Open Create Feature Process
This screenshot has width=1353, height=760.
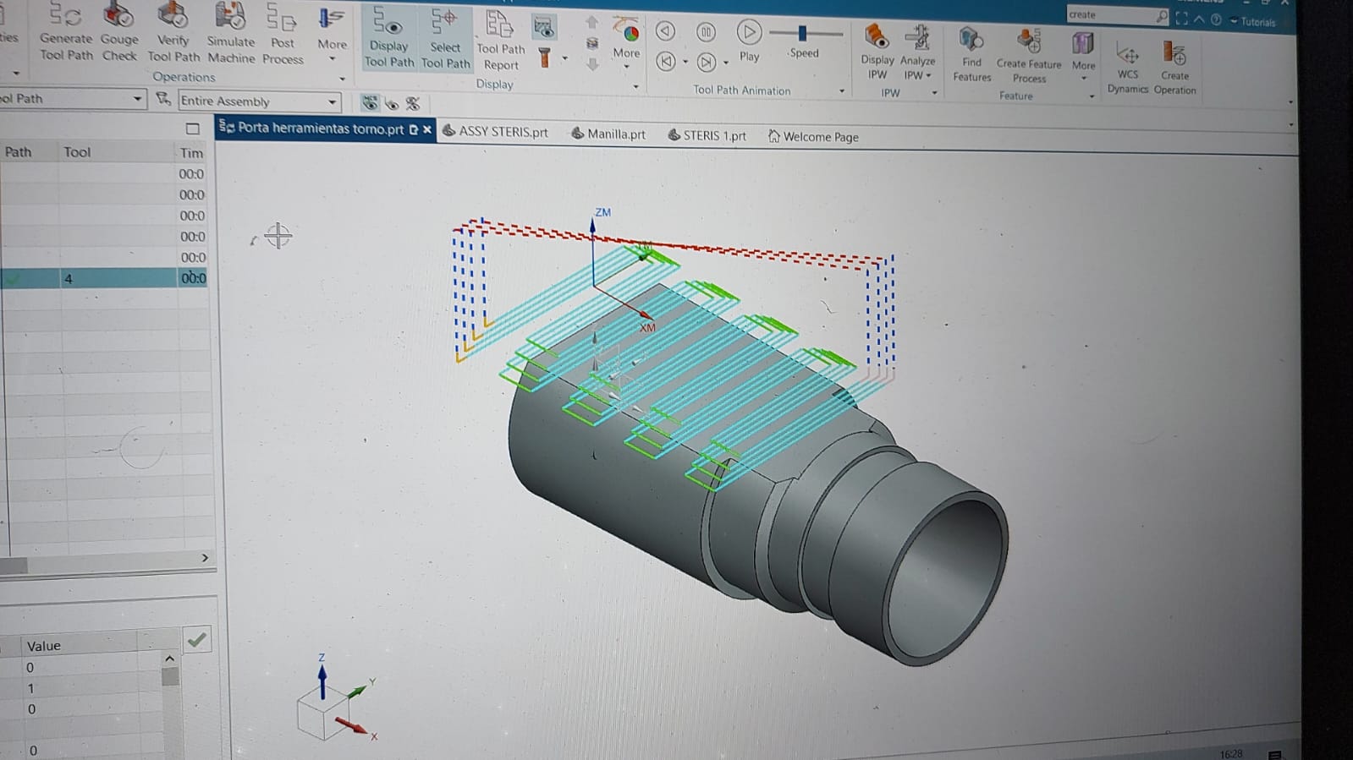pos(1029,56)
